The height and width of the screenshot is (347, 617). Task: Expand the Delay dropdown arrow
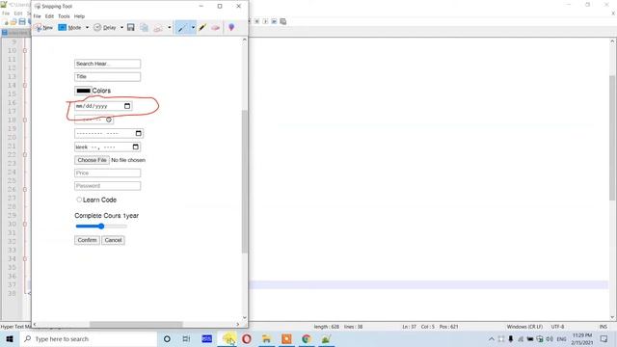pos(121,28)
